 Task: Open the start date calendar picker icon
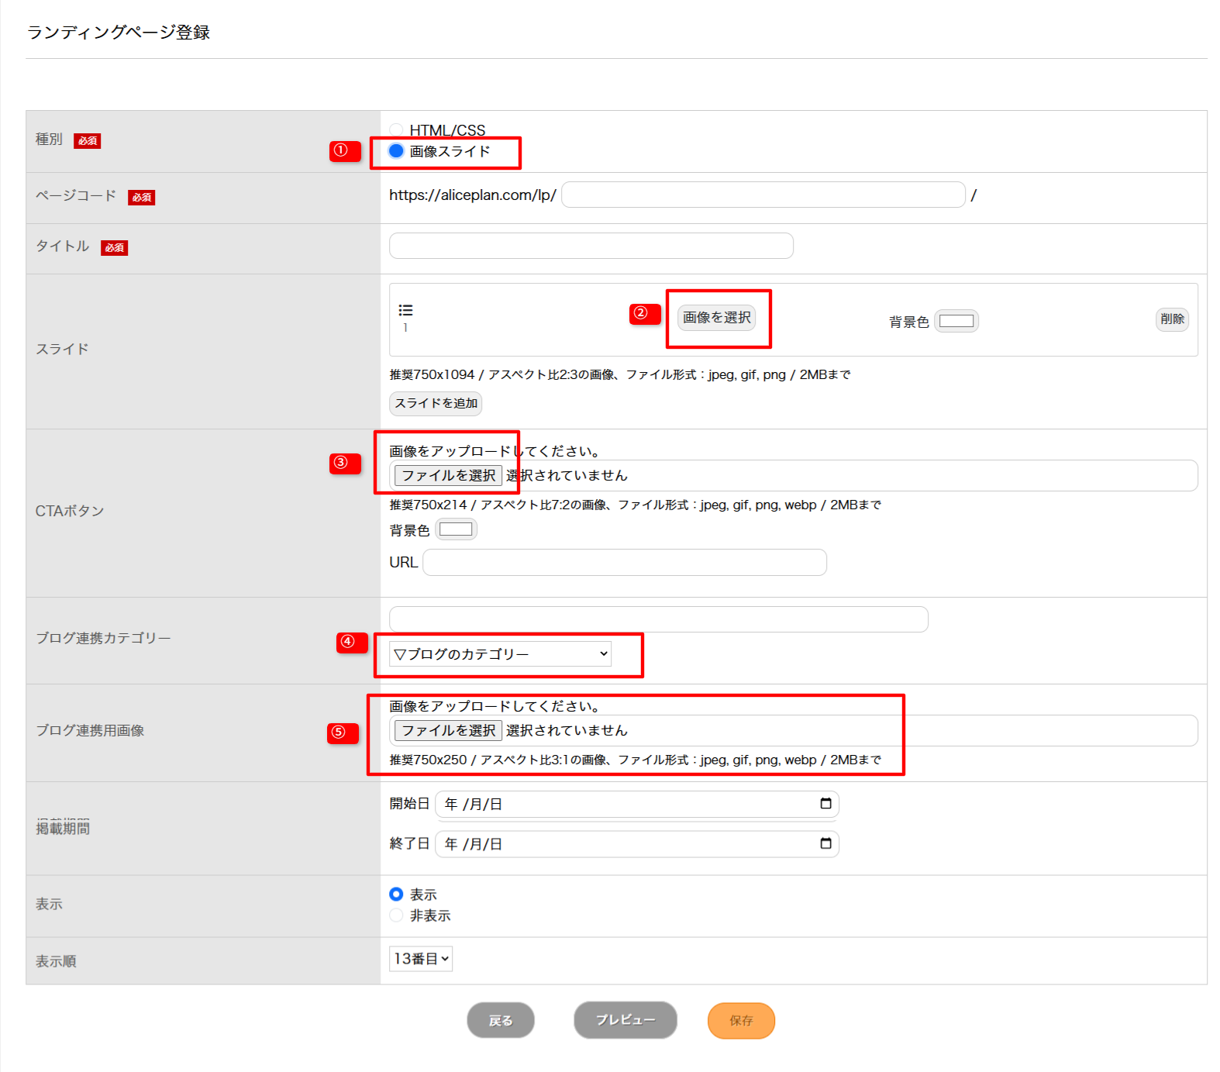[x=825, y=804]
